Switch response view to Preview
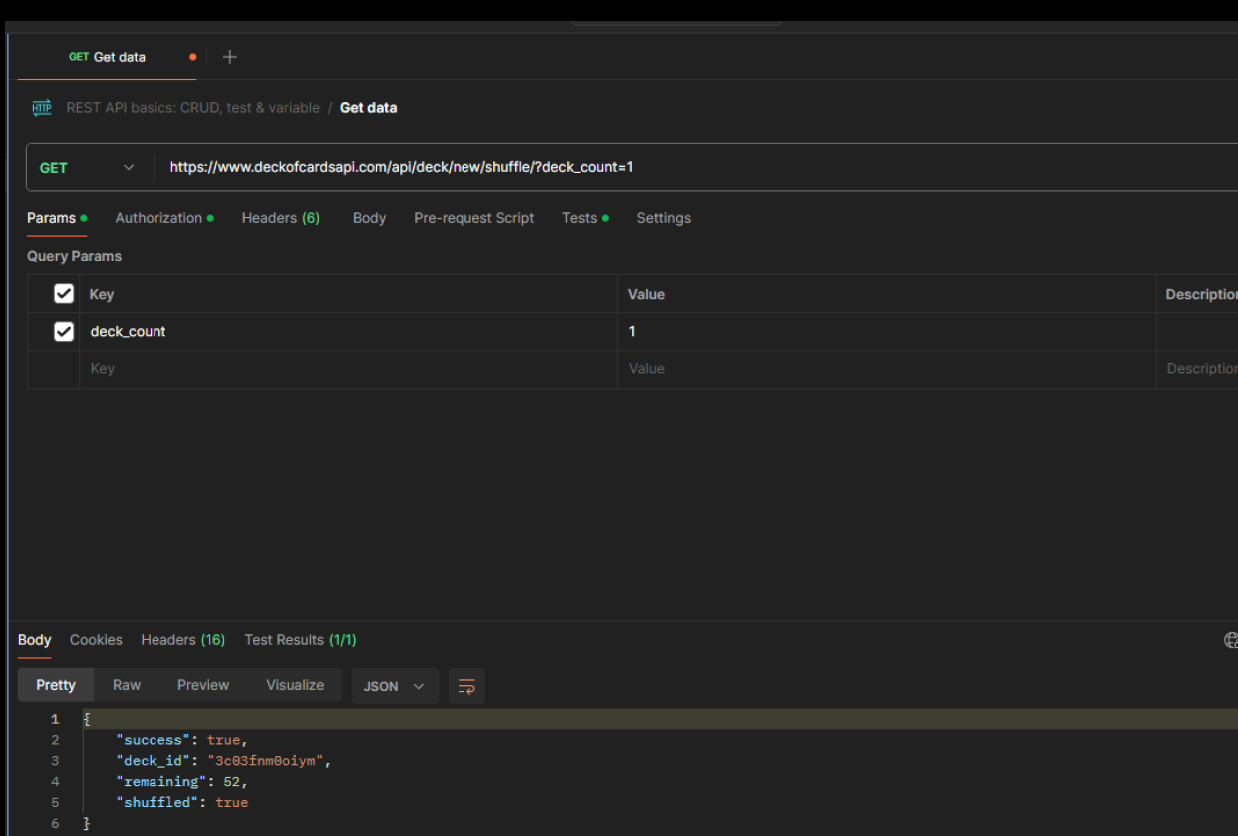The width and height of the screenshot is (1238, 836). tap(203, 685)
